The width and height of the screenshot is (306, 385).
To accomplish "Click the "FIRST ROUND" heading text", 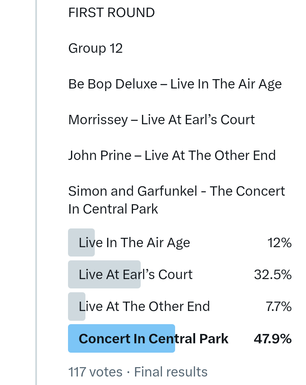I will [x=111, y=13].
